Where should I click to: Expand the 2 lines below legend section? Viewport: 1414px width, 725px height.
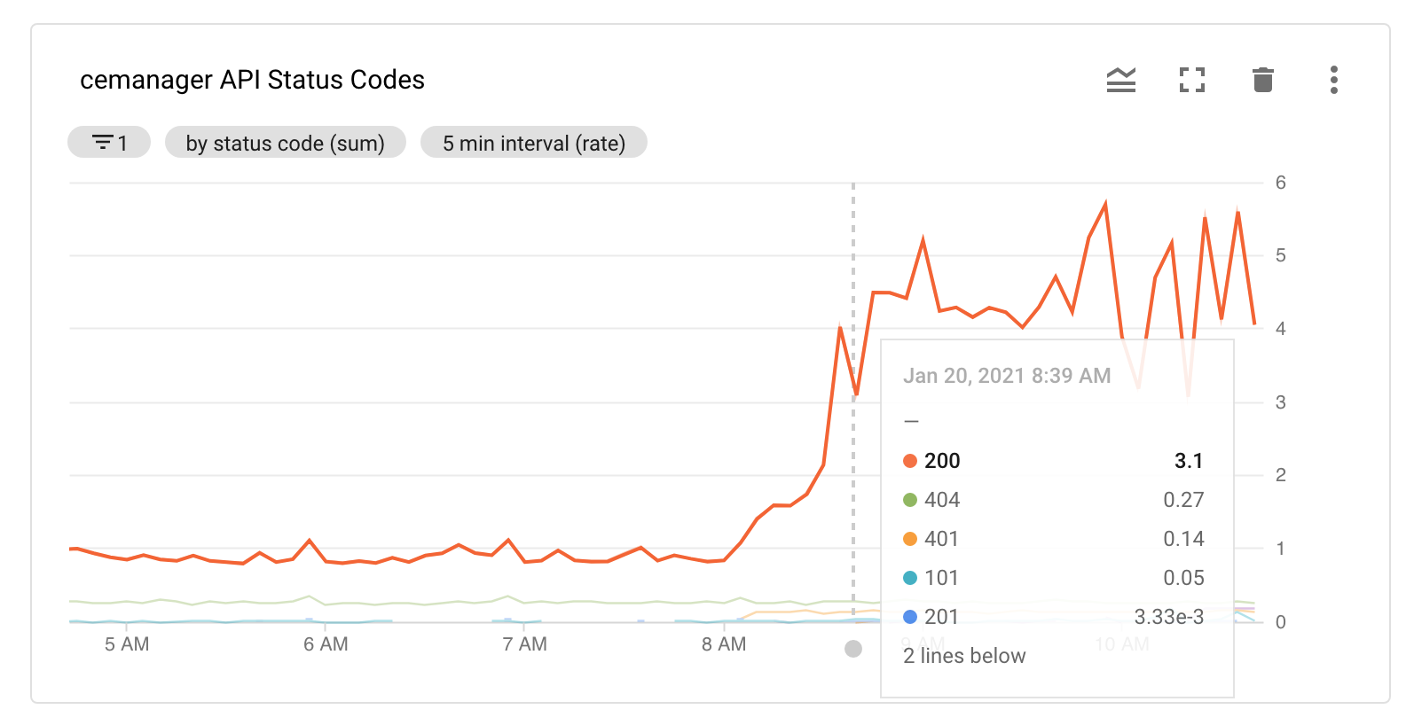tap(963, 656)
